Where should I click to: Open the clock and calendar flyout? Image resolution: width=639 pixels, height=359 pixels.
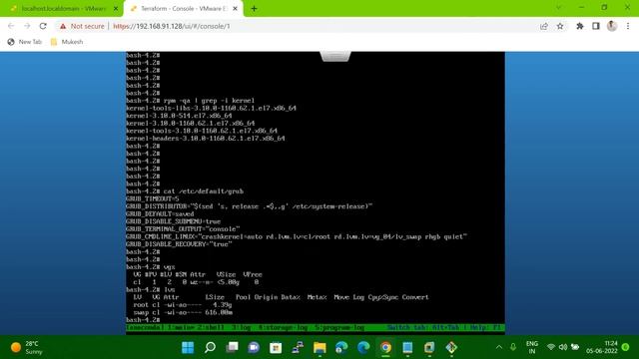point(602,348)
